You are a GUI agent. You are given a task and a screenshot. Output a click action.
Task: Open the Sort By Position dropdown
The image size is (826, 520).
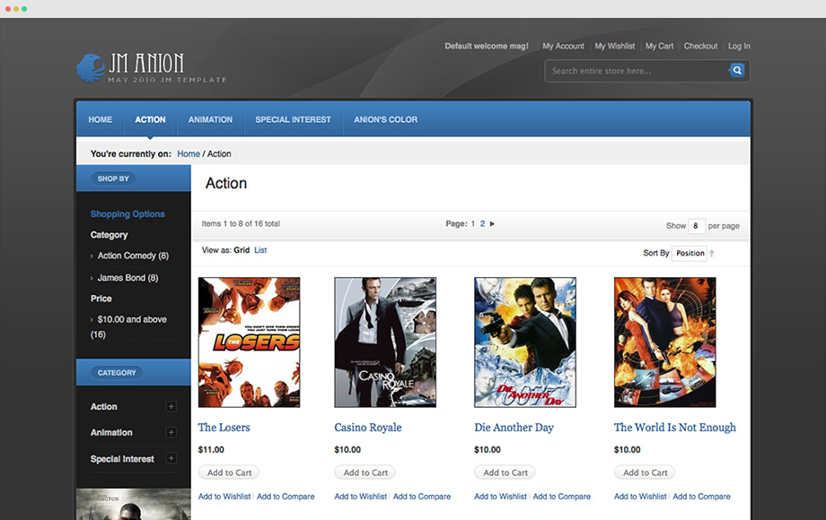(690, 254)
